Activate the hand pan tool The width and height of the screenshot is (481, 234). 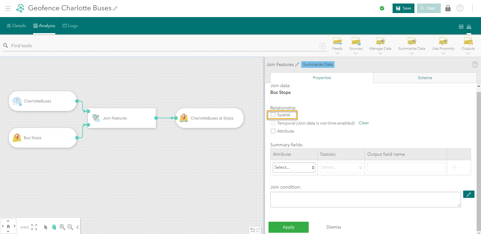[54, 227]
